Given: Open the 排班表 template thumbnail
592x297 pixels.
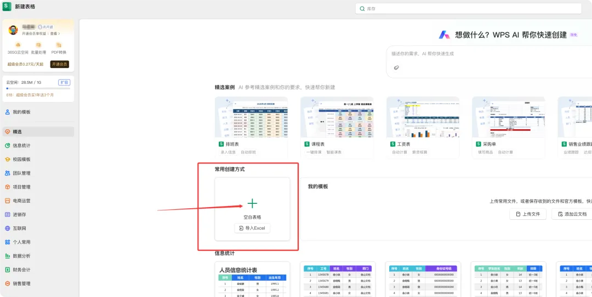Looking at the screenshot, I should pos(251,117).
